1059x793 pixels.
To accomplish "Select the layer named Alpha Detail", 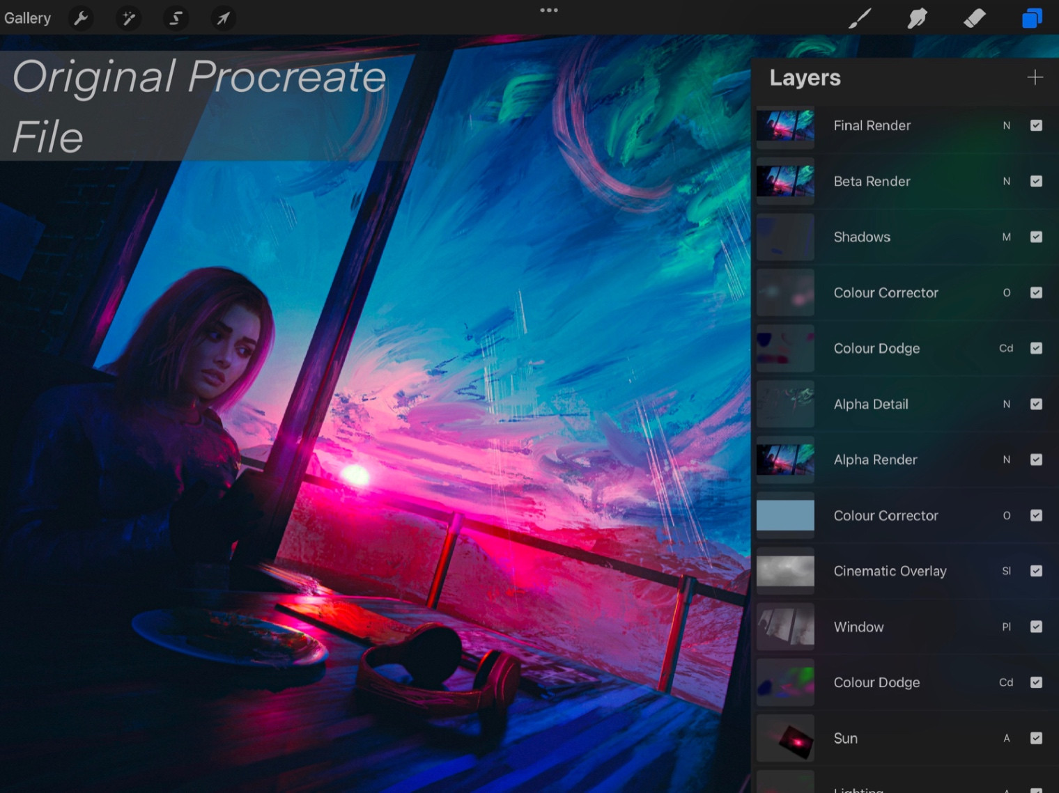I will point(871,404).
